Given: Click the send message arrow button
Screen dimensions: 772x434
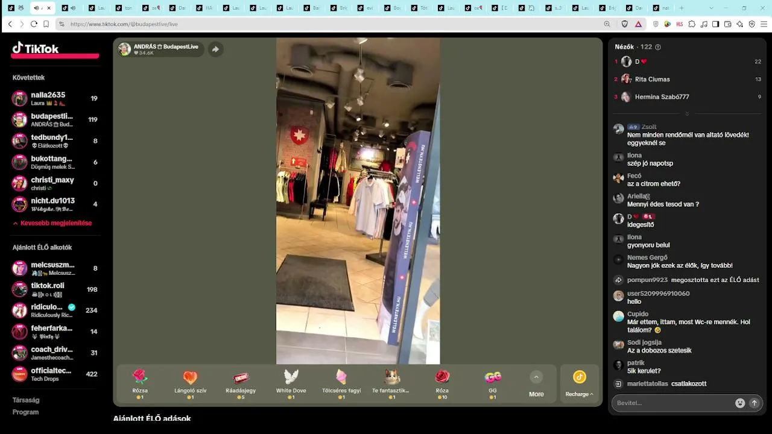Looking at the screenshot, I should click(754, 403).
